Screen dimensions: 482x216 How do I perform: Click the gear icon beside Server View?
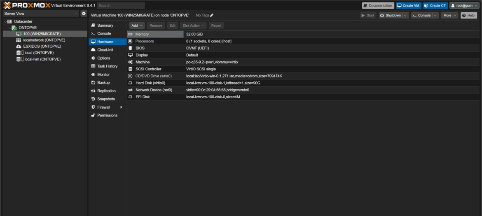(84, 14)
